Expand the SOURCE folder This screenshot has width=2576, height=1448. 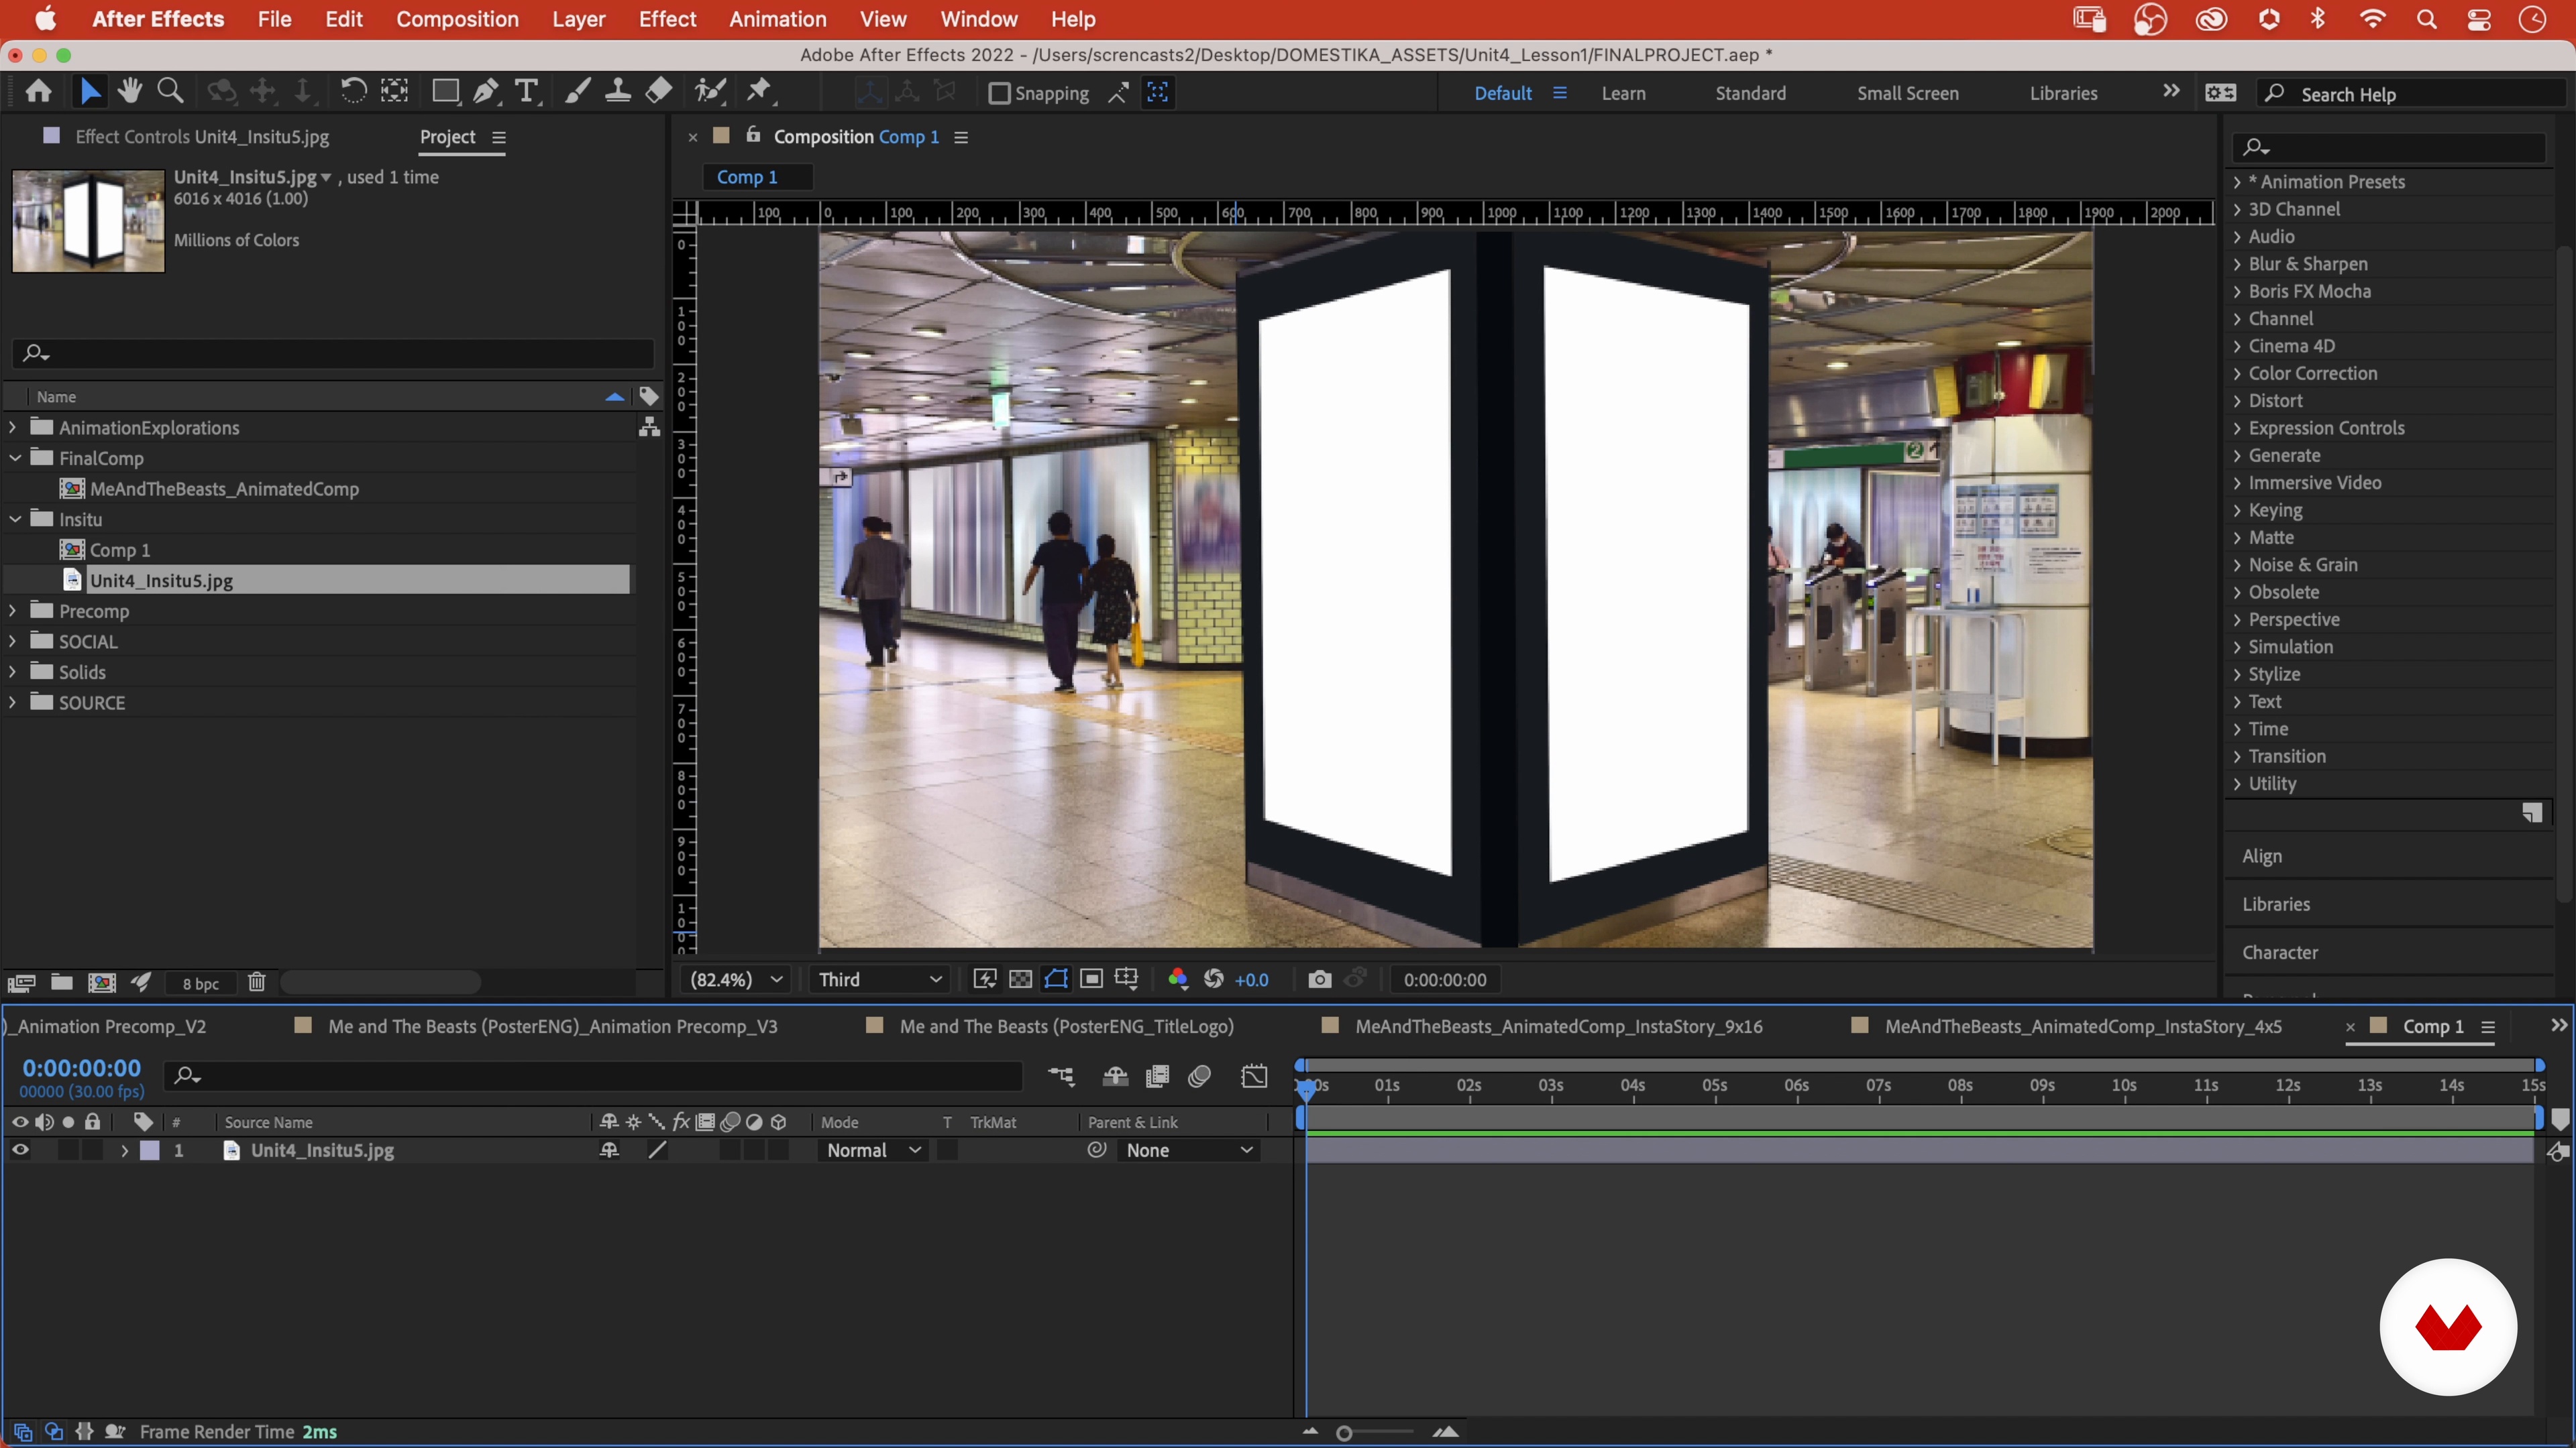pos(12,703)
